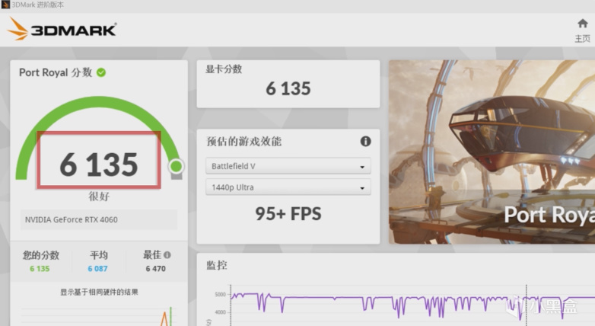595x326 pixels.
Task: Click your score value 6 135 in green
Action: [x=40, y=269]
